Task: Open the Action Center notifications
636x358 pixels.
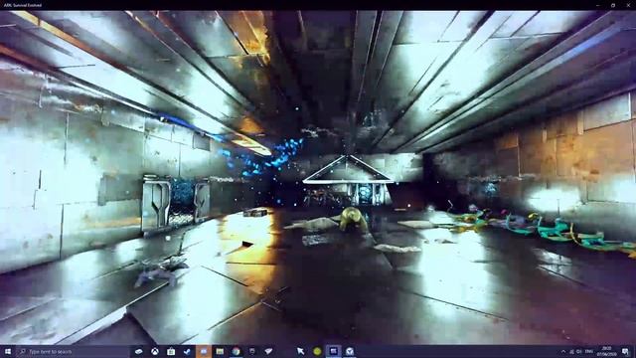Action: pos(626,351)
